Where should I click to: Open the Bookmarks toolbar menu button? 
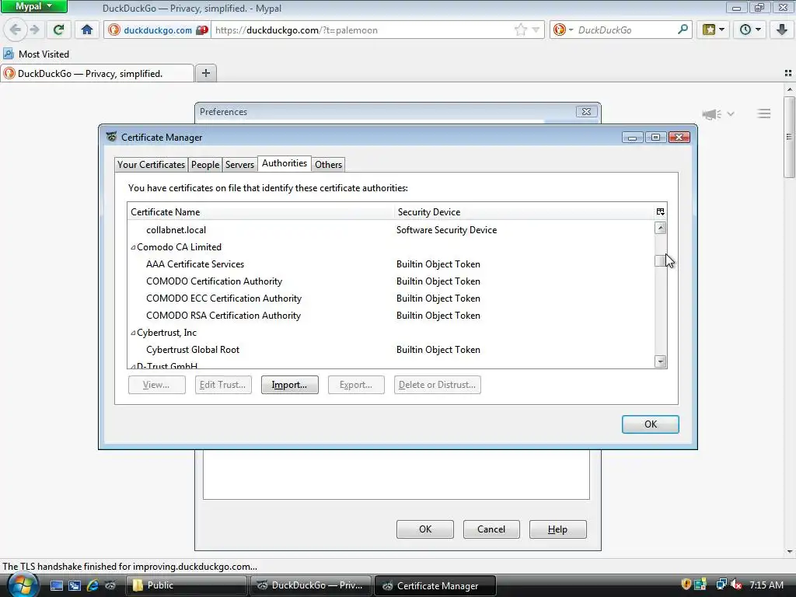(x=714, y=30)
